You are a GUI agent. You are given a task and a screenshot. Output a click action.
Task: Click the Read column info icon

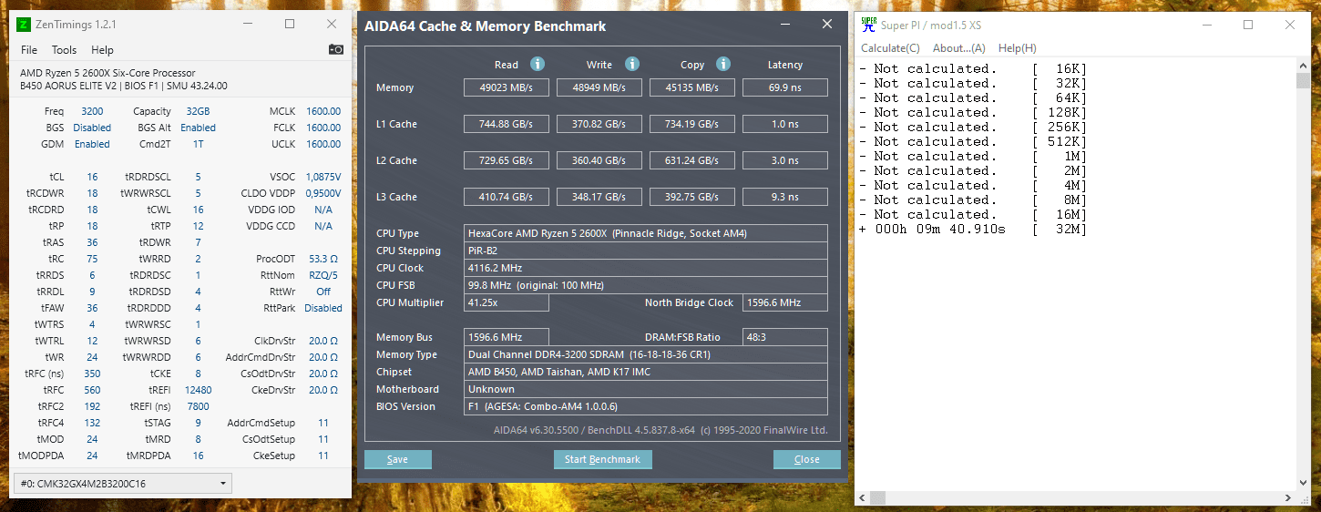[x=538, y=64]
